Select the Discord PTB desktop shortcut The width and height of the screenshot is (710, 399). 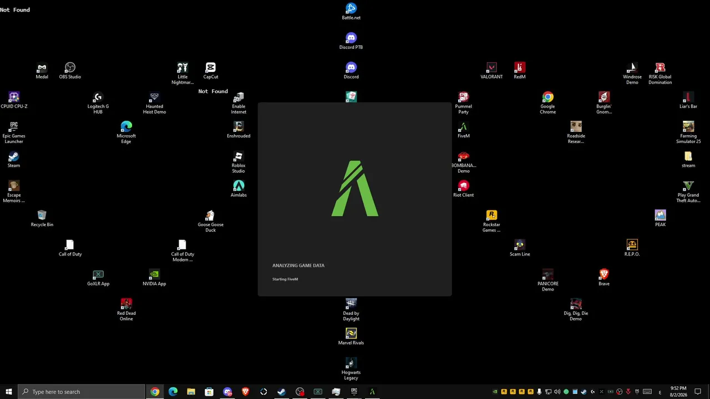click(x=351, y=41)
